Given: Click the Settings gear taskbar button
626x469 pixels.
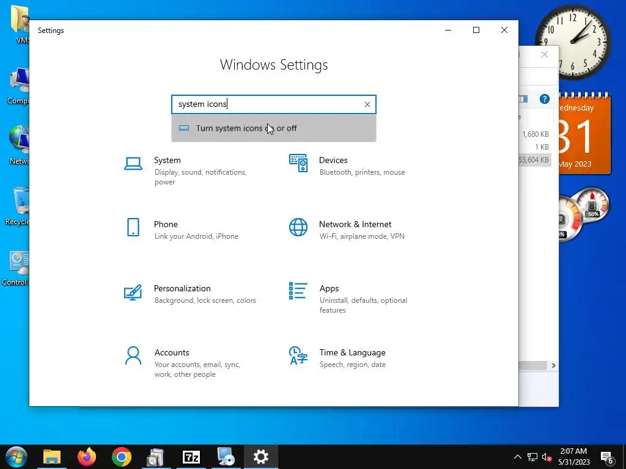Looking at the screenshot, I should [260, 457].
